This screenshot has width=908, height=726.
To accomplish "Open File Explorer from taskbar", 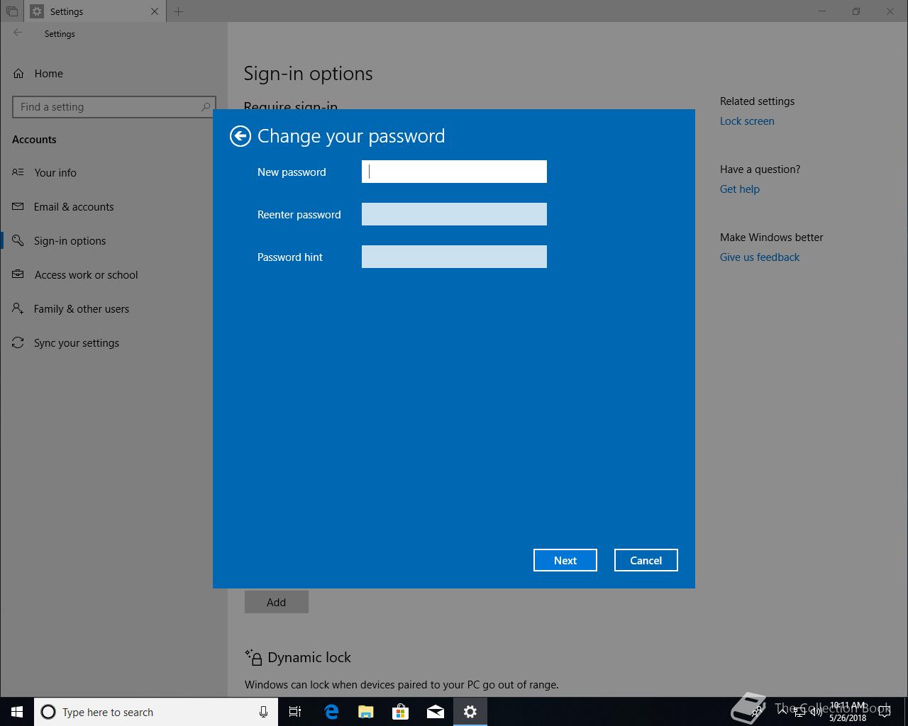I will coord(365,712).
